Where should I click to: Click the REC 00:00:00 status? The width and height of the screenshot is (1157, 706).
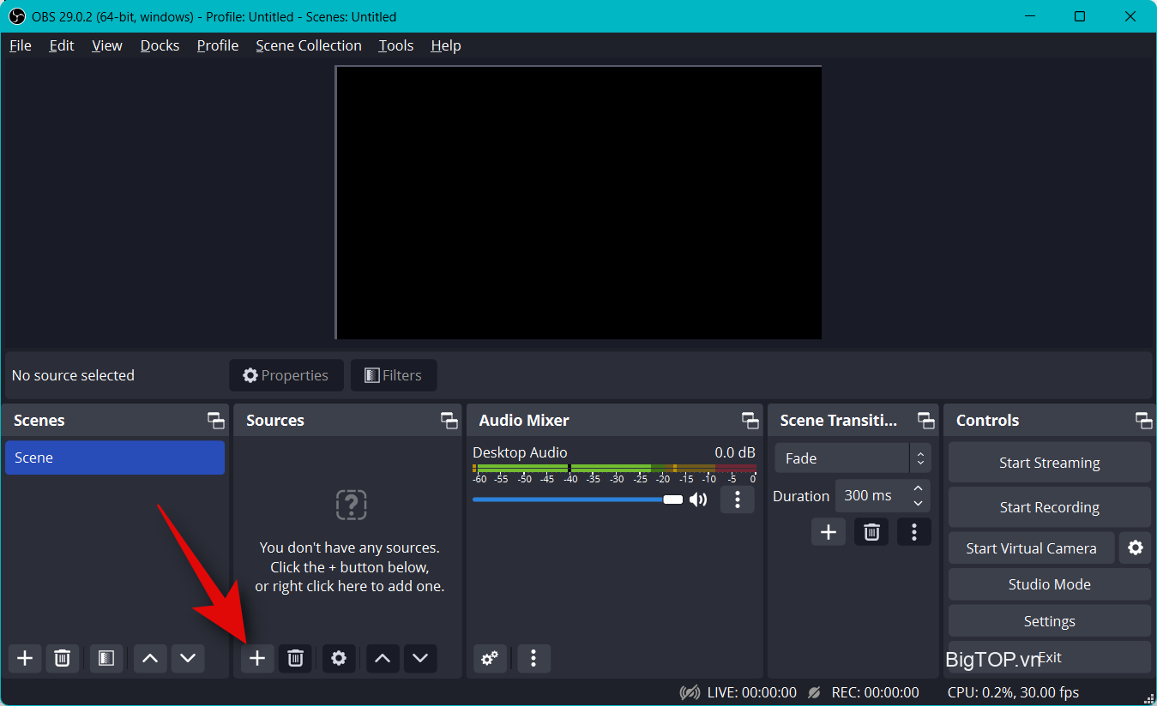[864, 692]
